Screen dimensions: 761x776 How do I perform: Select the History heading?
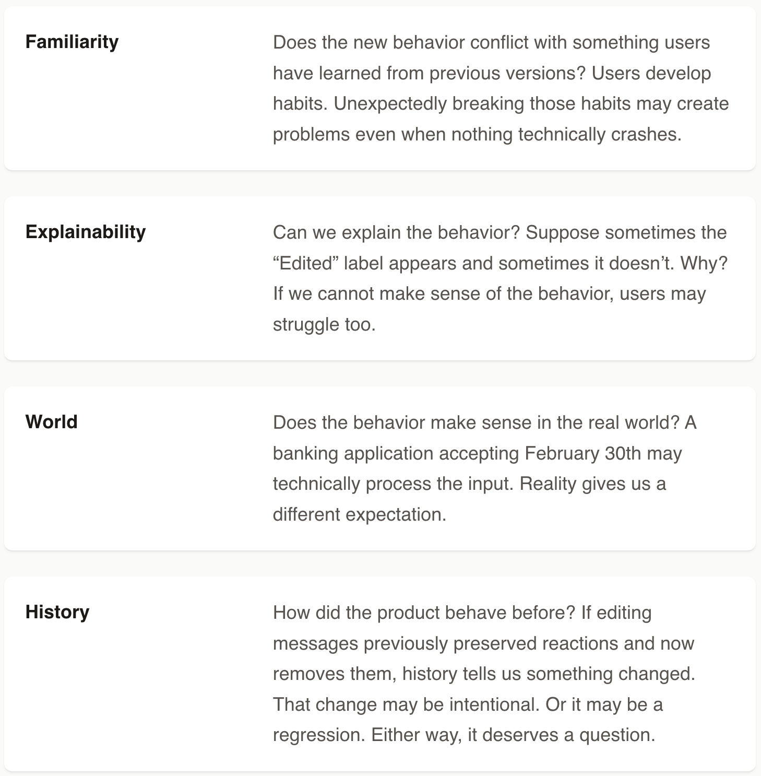coord(57,612)
